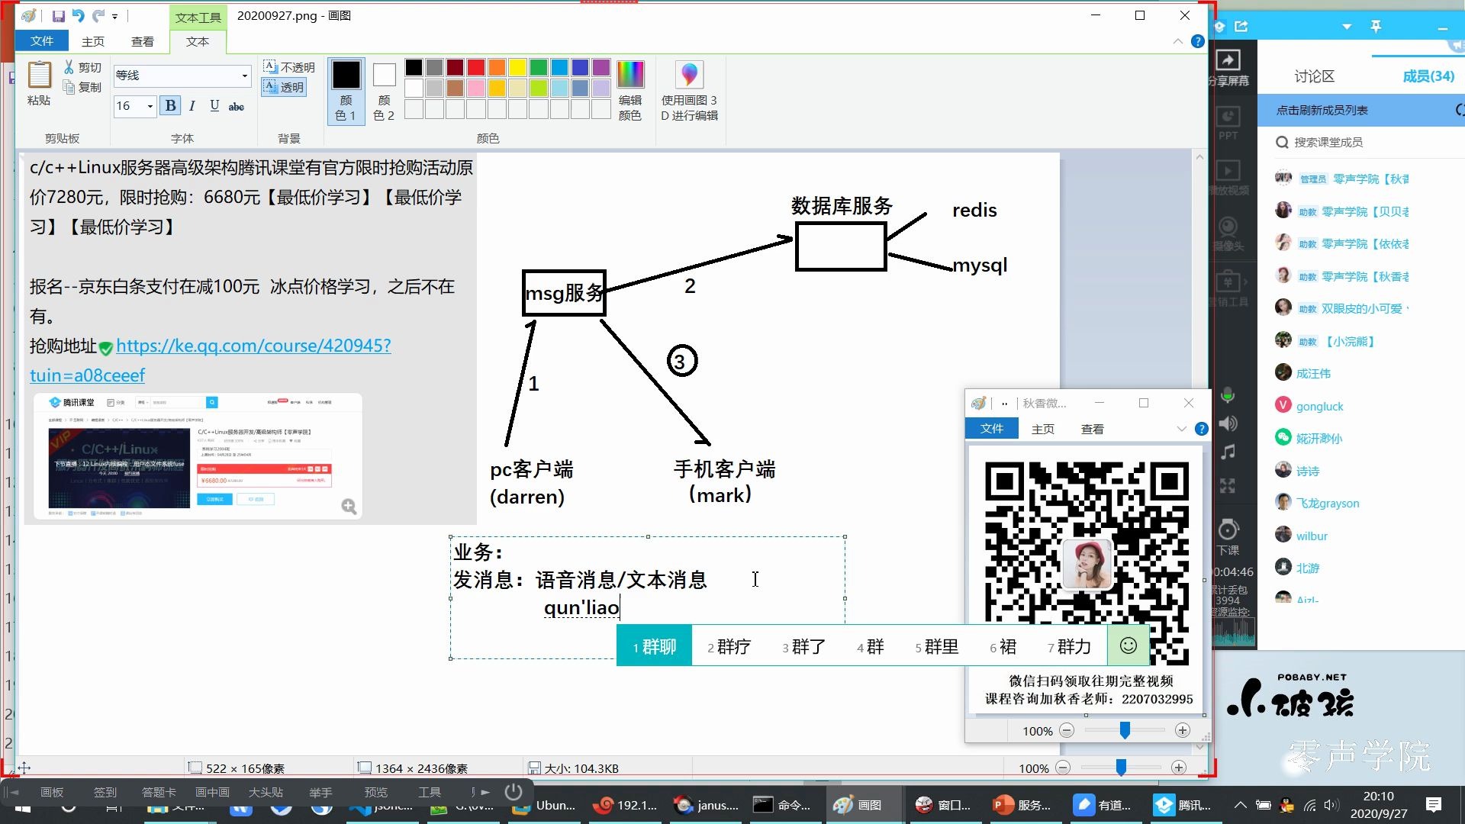Click the share screen icon
Viewport: 1465px width, 824px height.
[x=1228, y=61]
